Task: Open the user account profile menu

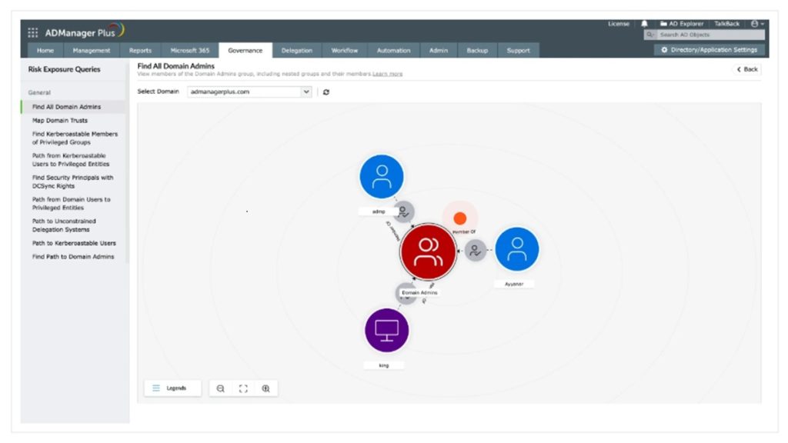Action: click(757, 24)
